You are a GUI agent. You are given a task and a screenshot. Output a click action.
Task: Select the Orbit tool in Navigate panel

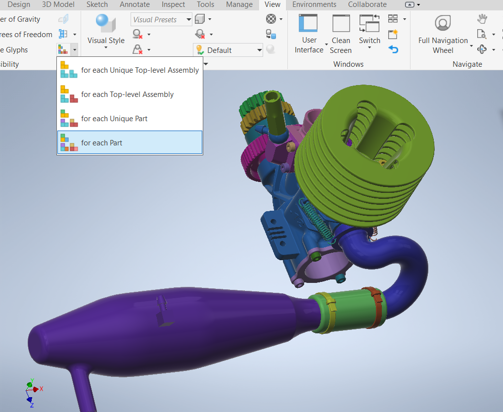tap(485, 49)
